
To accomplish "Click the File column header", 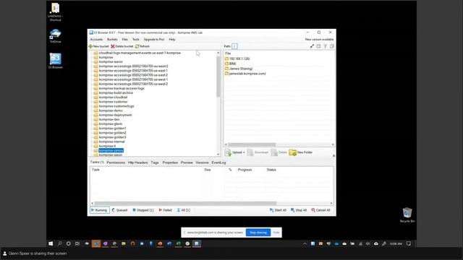I will pyautogui.click(x=228, y=53).
